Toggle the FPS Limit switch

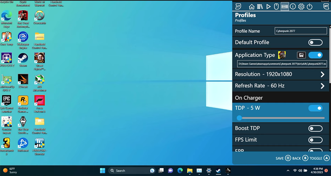pos(315,140)
